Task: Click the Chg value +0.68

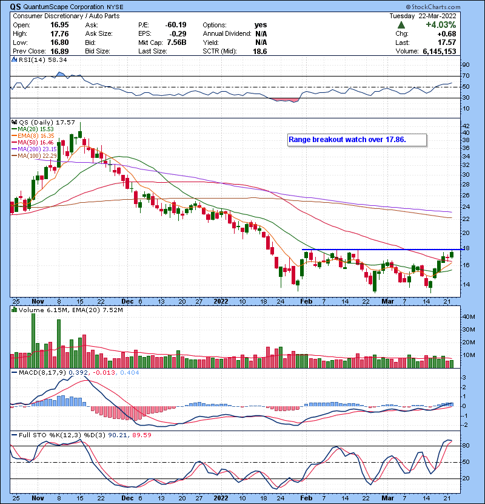Action: click(446, 34)
